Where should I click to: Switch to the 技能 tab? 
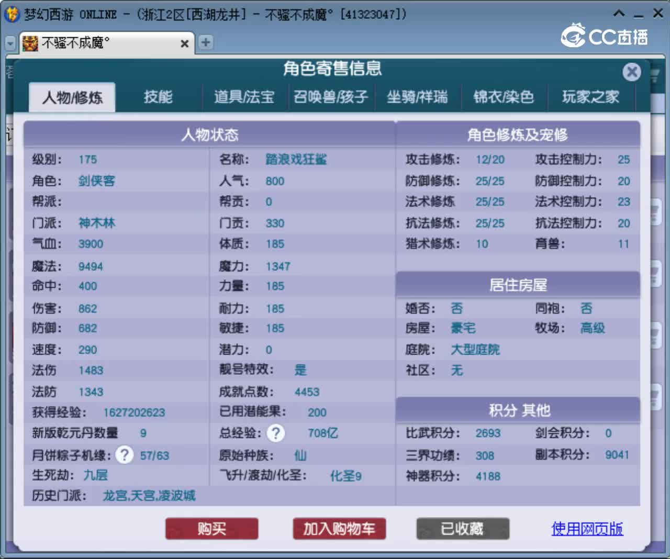click(x=158, y=97)
